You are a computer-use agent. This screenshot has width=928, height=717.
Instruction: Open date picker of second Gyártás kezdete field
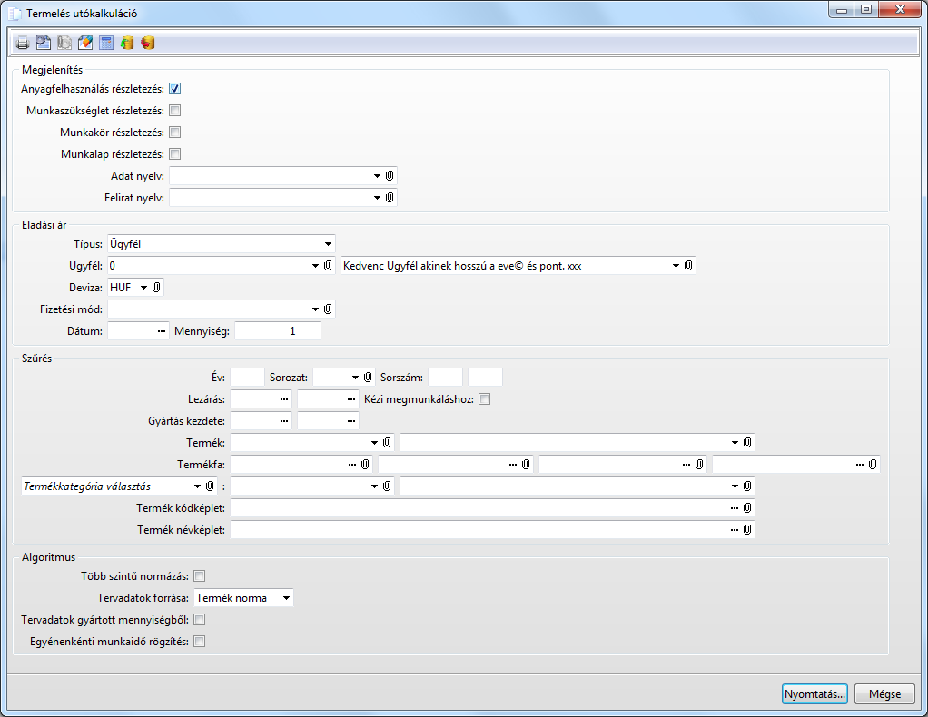point(351,421)
